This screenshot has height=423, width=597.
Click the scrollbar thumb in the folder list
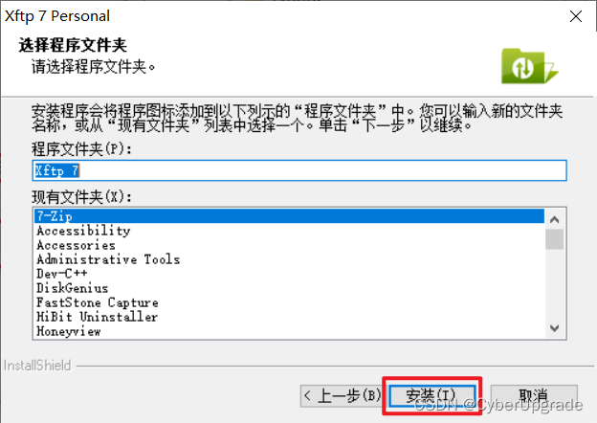(x=554, y=239)
